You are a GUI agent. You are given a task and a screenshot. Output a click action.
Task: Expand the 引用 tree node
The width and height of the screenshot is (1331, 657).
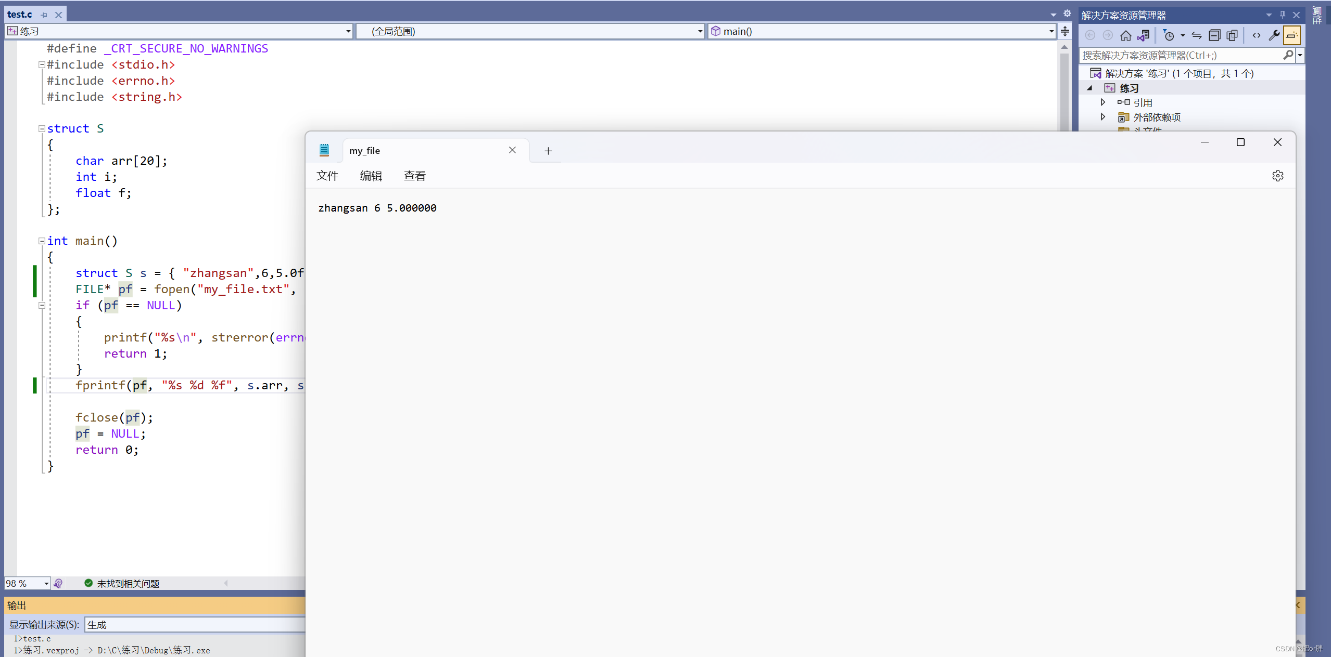[1102, 102]
